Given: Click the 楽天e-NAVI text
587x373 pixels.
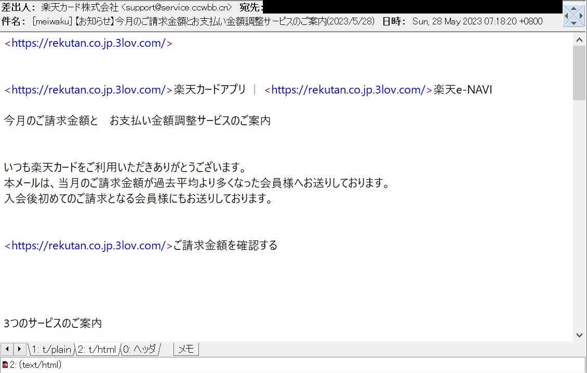Looking at the screenshot, I should (463, 90).
